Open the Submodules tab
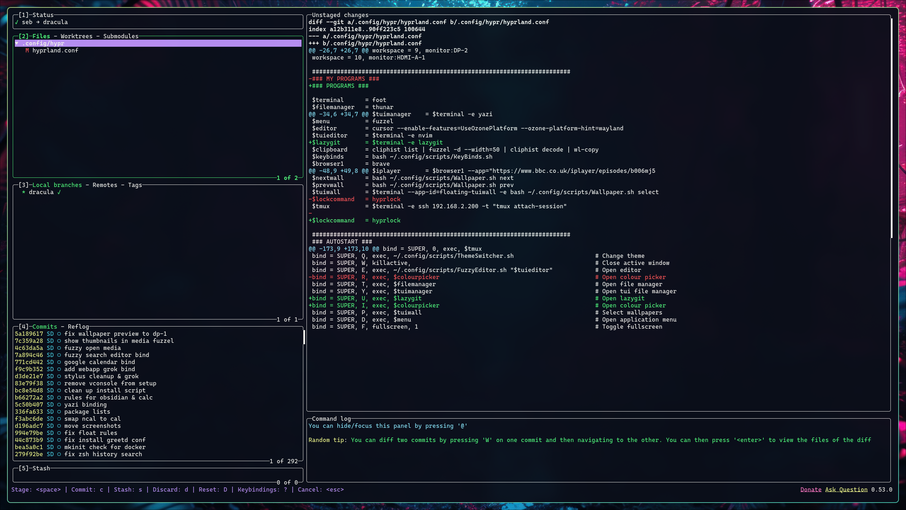The height and width of the screenshot is (510, 906). (x=121, y=36)
